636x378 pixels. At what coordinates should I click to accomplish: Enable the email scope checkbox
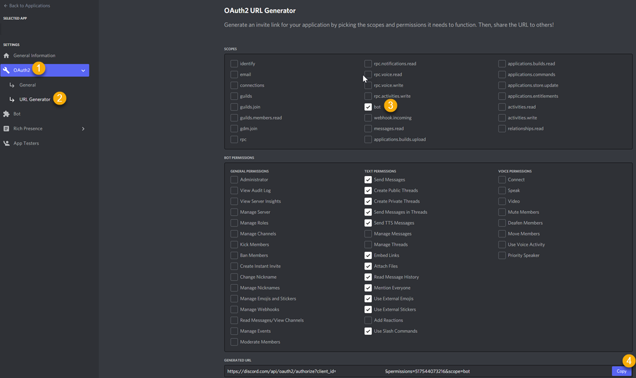coord(234,75)
